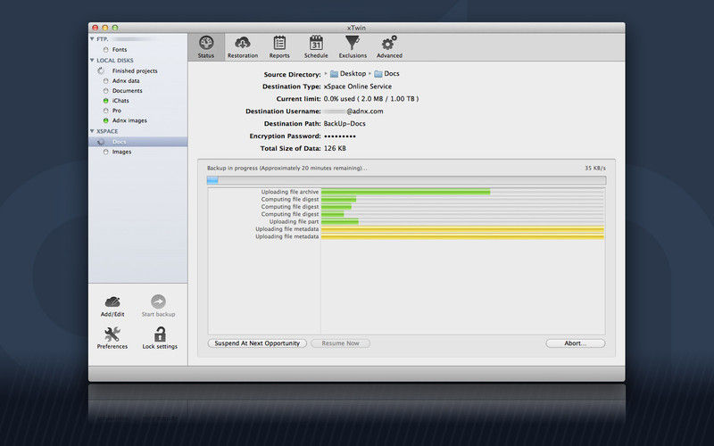This screenshot has height=446, width=714.
Task: Click the yellow bar of the last Uploading file metadata row
Action: coord(462,236)
